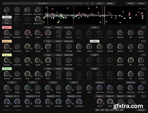148x113 pixels.
Task: Select the Macro 1 modulation source
Action: [100, 96]
